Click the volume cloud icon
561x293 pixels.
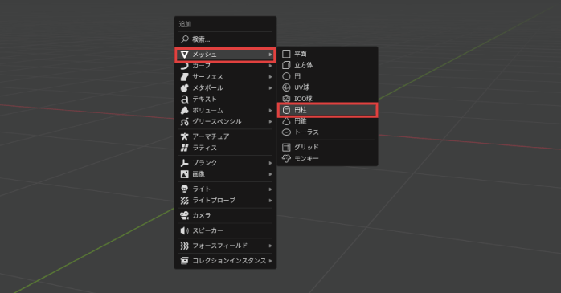(x=185, y=111)
